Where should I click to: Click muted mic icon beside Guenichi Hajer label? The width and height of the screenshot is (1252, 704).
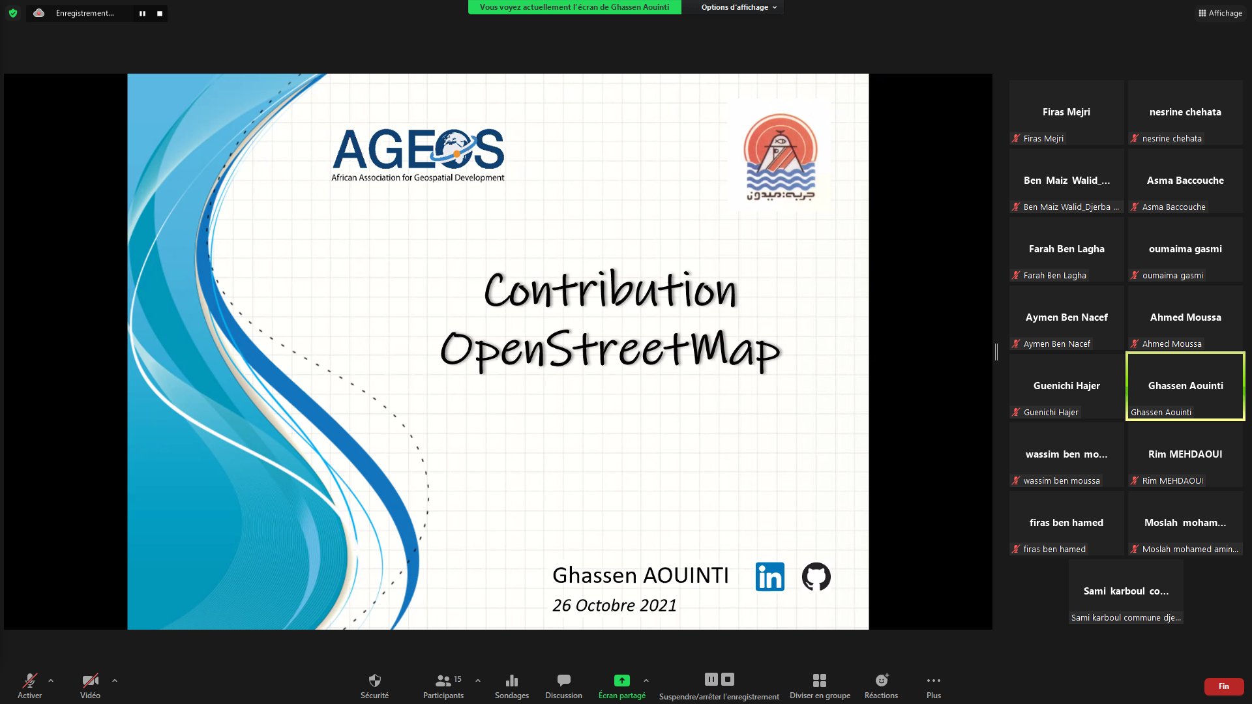tap(1016, 412)
